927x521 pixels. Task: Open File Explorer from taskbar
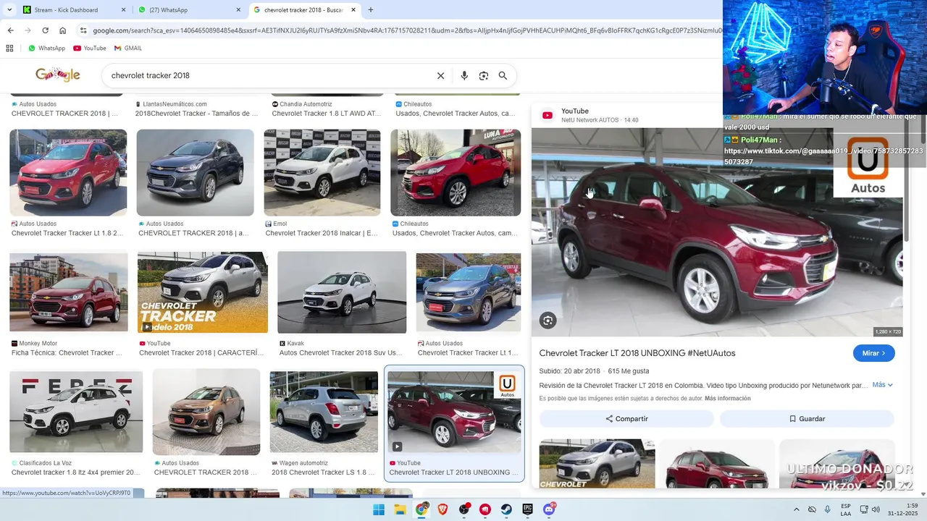[x=400, y=509]
